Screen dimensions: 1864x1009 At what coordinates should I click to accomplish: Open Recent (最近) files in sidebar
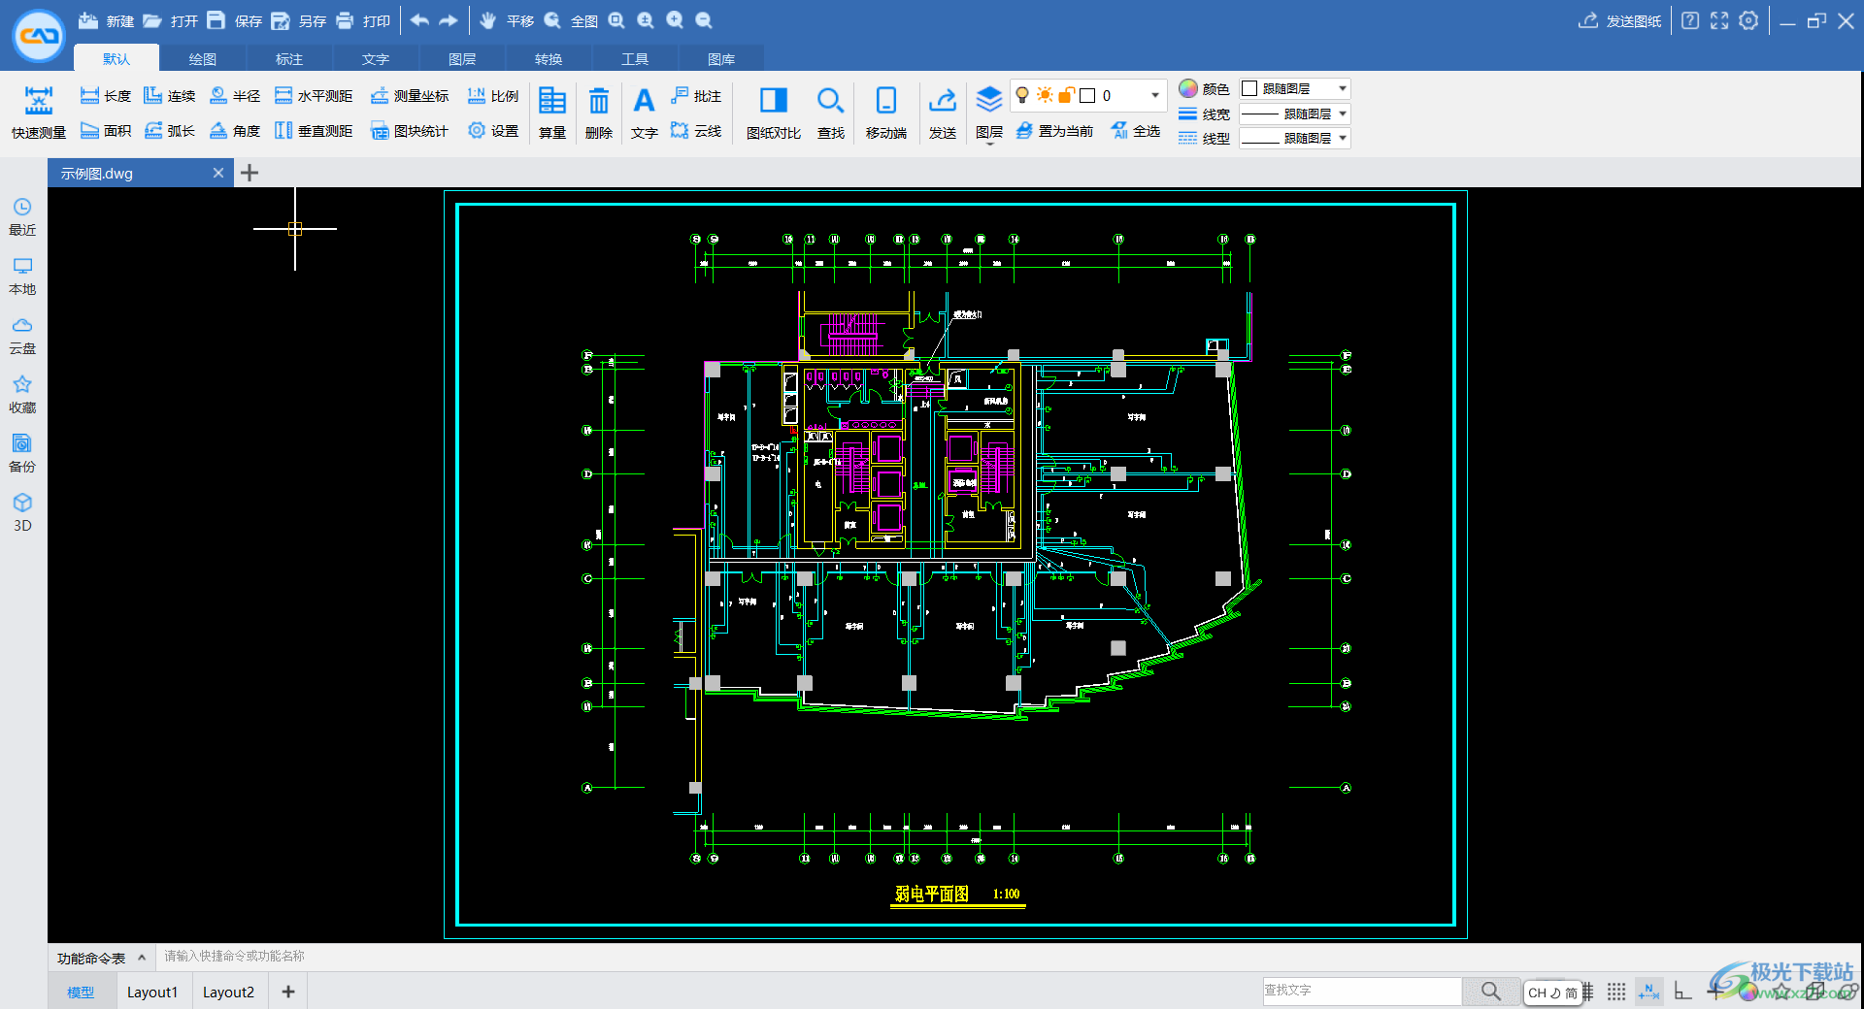(22, 217)
